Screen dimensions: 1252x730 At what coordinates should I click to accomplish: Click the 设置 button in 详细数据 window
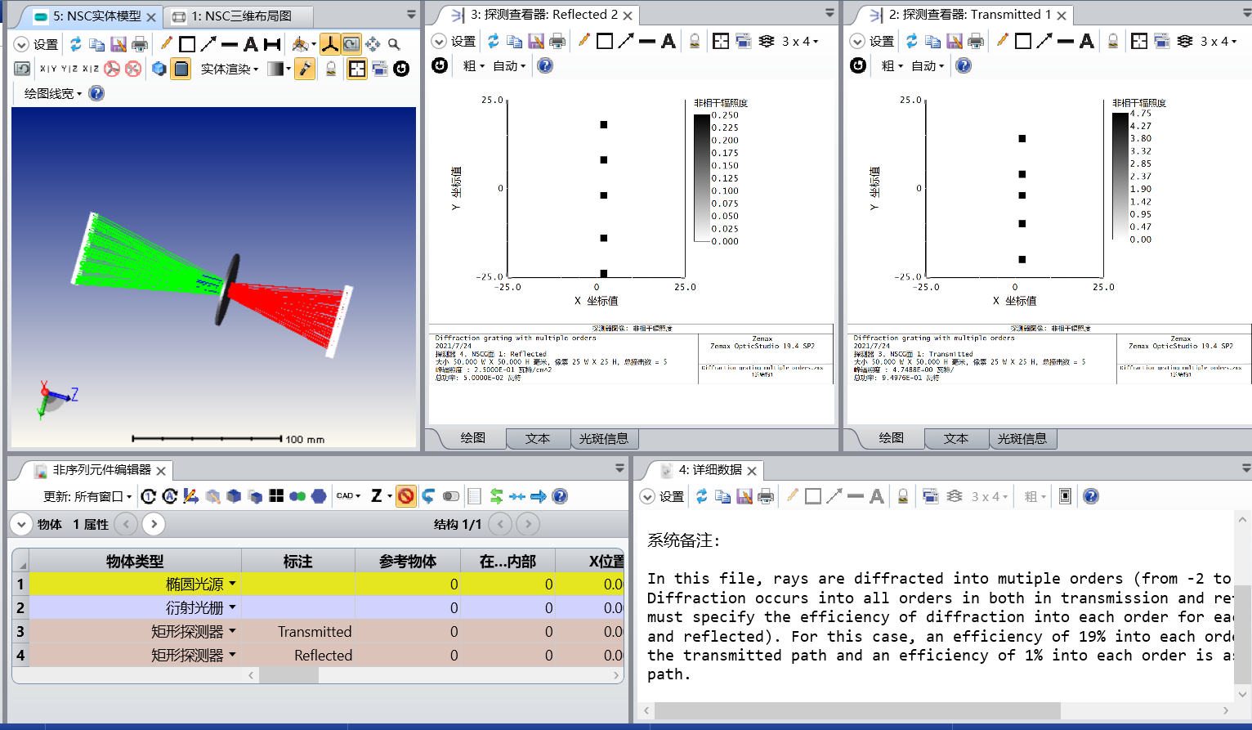click(x=670, y=496)
